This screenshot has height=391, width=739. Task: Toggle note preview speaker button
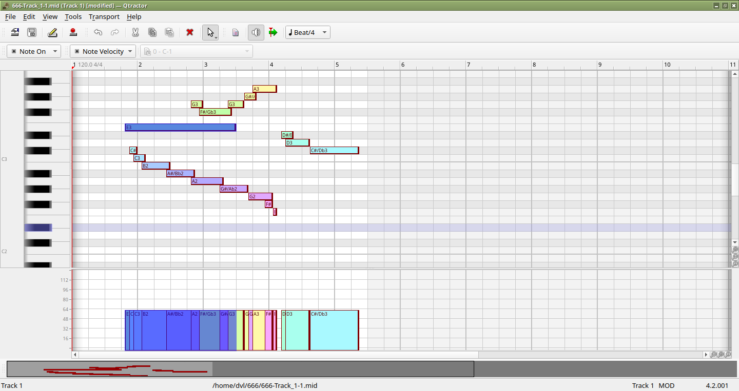click(256, 32)
